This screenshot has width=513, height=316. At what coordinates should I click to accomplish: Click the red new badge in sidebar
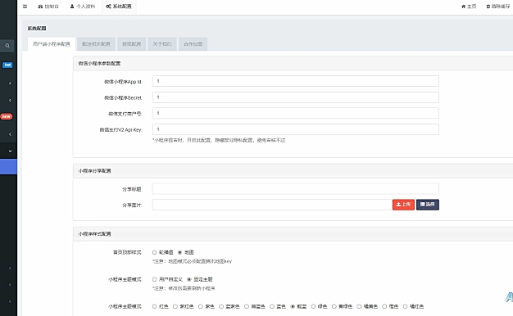(7, 116)
